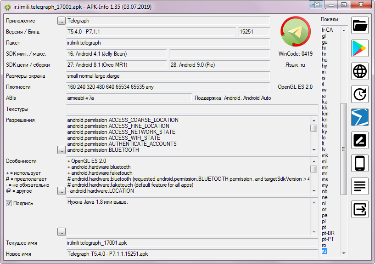Click the ellipsis button beside the Особенности legend

pyautogui.click(x=61, y=191)
